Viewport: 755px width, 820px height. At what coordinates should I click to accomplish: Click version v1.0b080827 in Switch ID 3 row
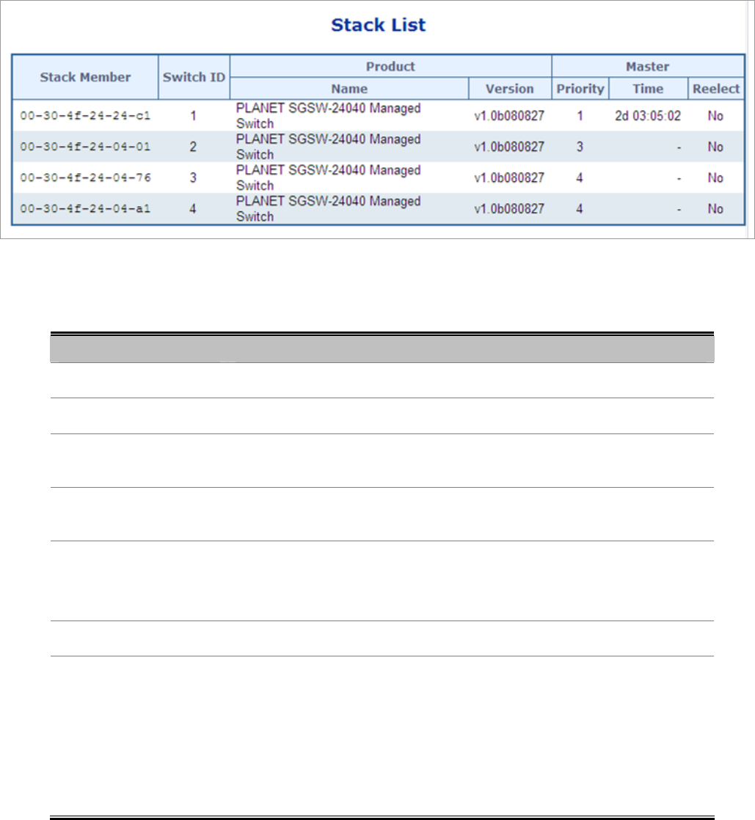509,177
